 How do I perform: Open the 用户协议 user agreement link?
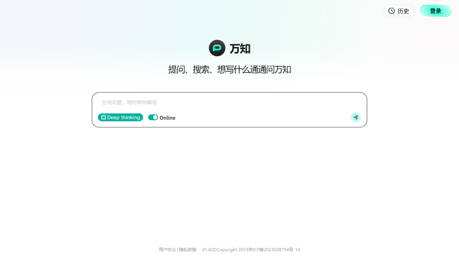point(167,250)
